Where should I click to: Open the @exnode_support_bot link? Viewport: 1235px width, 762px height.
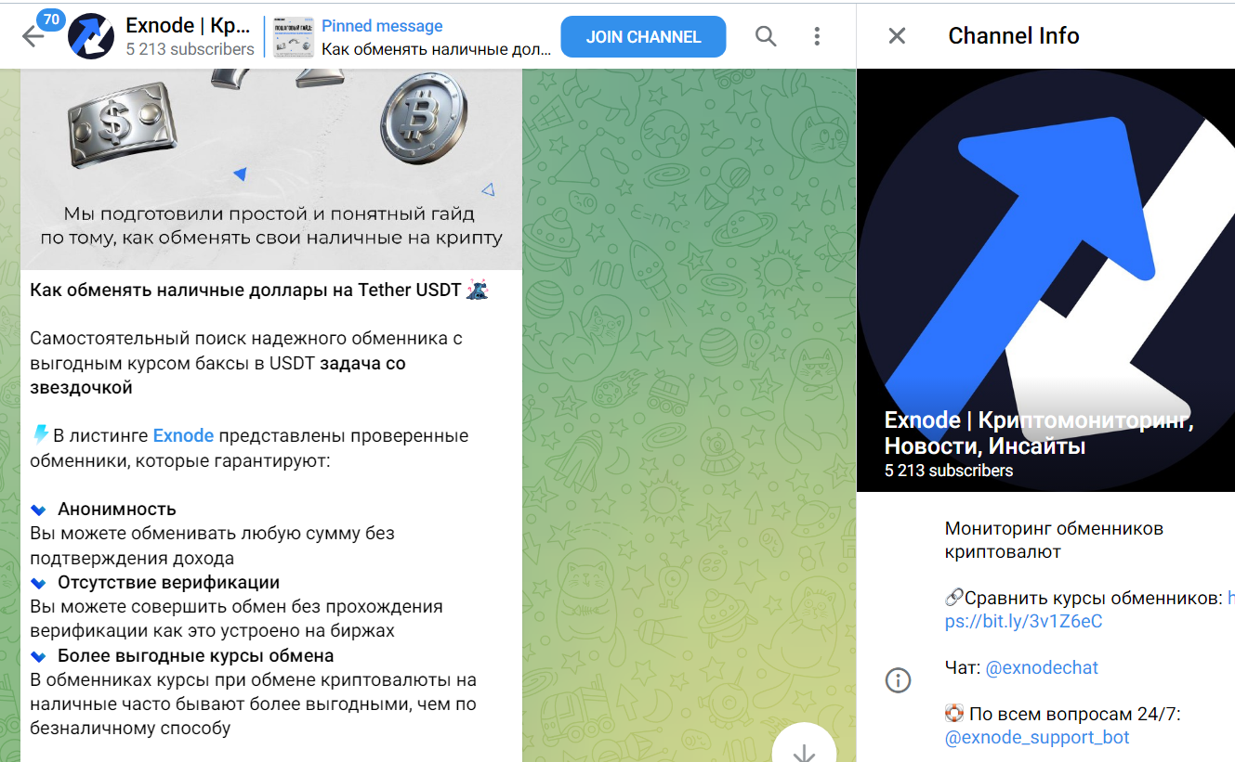pyautogui.click(x=1037, y=738)
